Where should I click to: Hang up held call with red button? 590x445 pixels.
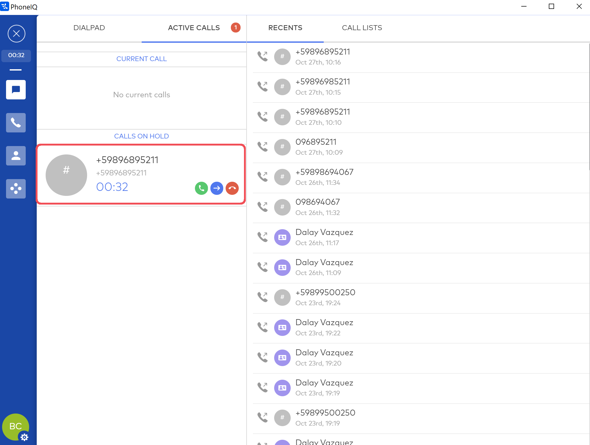232,188
